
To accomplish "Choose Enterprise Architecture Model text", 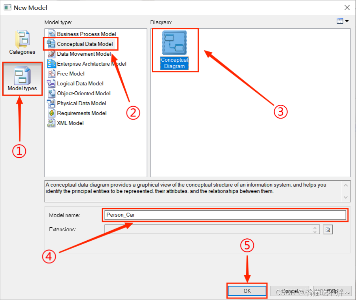I will (92, 64).
